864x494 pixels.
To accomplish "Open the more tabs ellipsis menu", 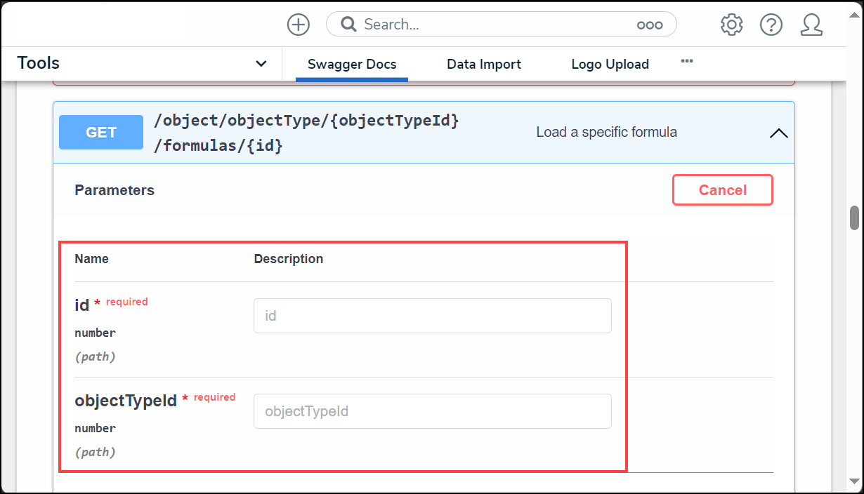I will 687,62.
